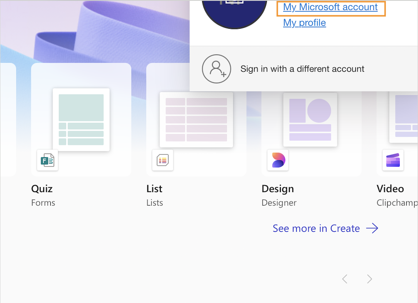418x303 pixels.
Task: Click the Clipchamp app icon
Action: (x=393, y=160)
